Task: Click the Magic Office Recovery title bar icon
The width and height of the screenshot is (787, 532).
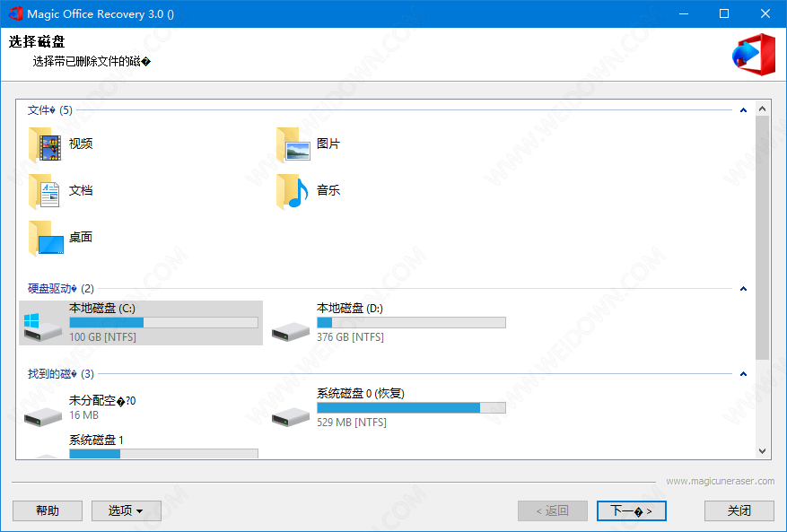Action: coord(15,13)
